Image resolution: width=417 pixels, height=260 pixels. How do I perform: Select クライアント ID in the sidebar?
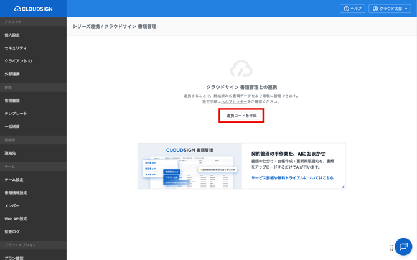[x=18, y=61]
